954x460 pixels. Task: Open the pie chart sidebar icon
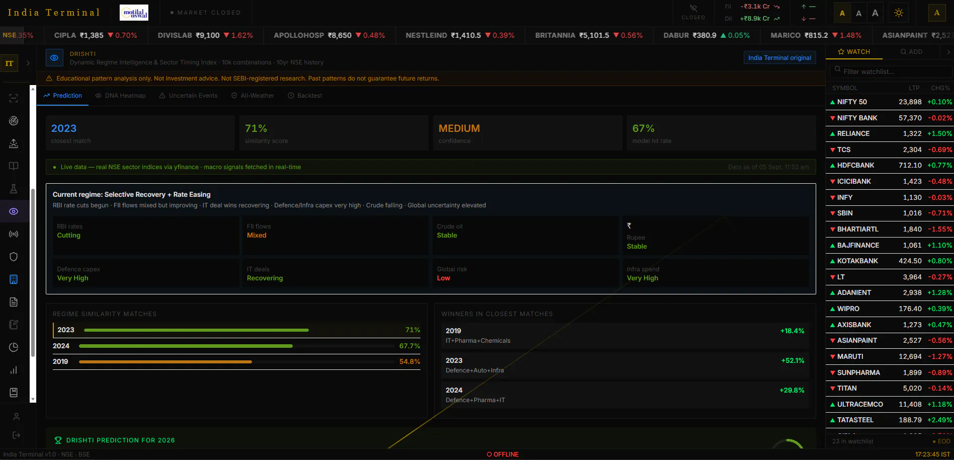(14, 347)
